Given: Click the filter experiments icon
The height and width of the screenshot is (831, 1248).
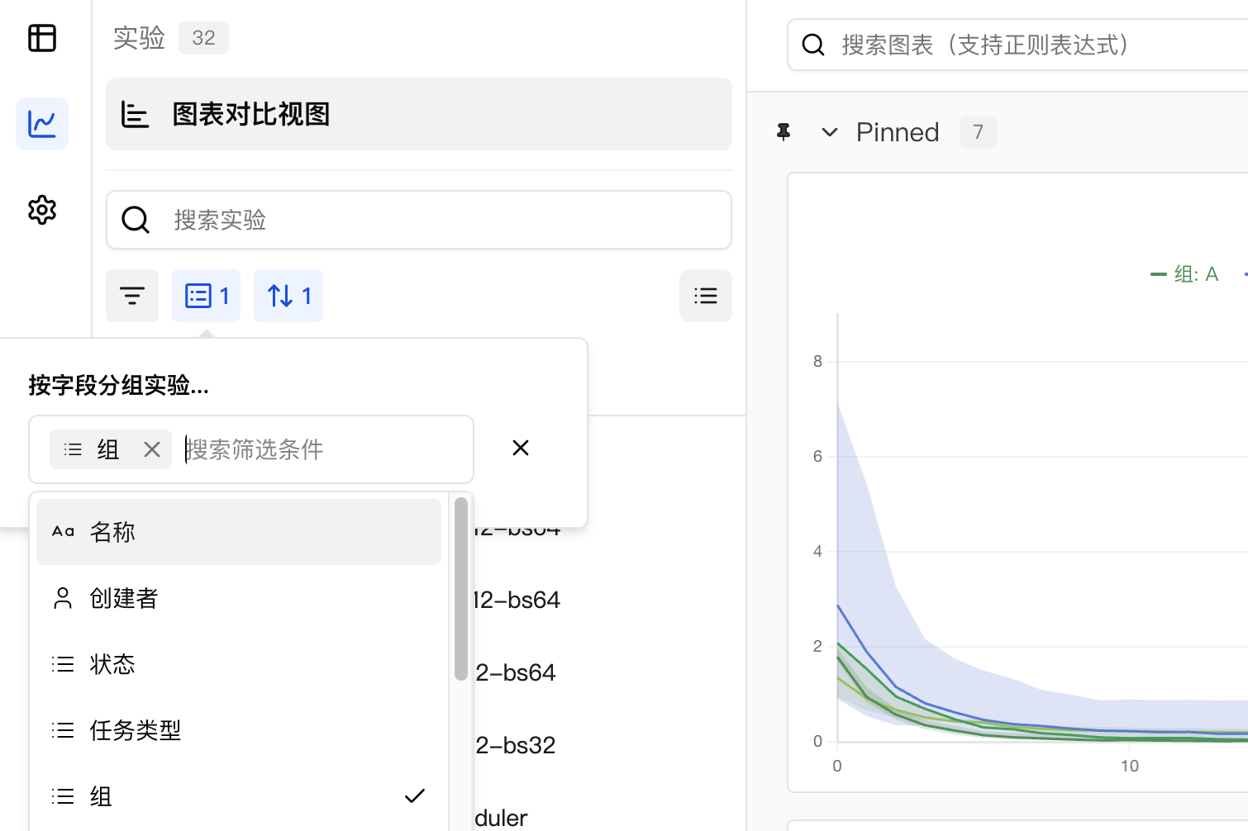Looking at the screenshot, I should 132,296.
